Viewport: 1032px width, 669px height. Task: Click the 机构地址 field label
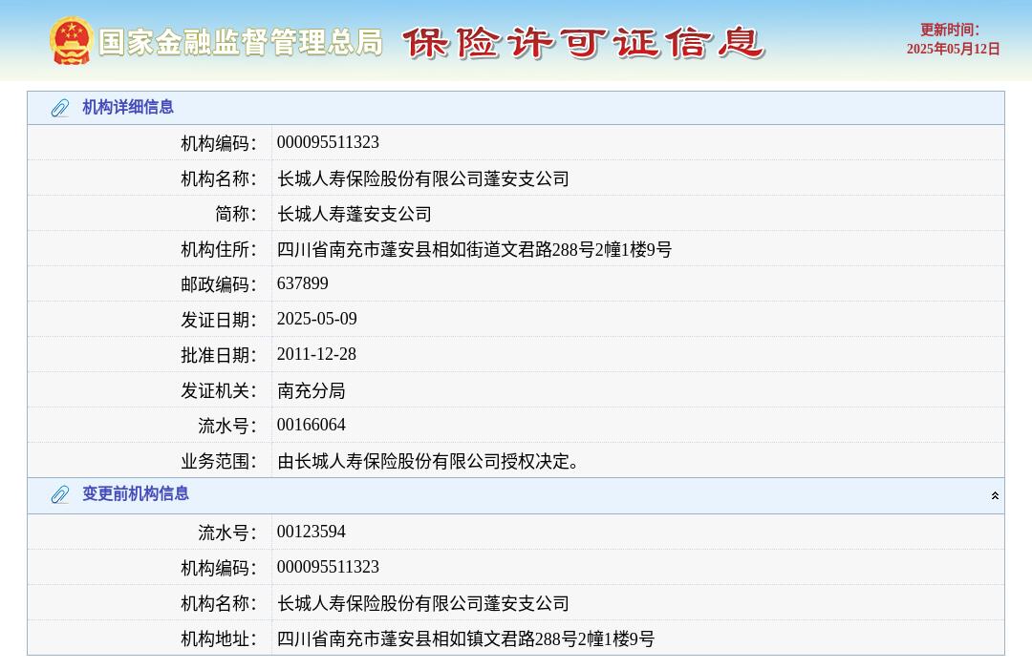pyautogui.click(x=219, y=638)
